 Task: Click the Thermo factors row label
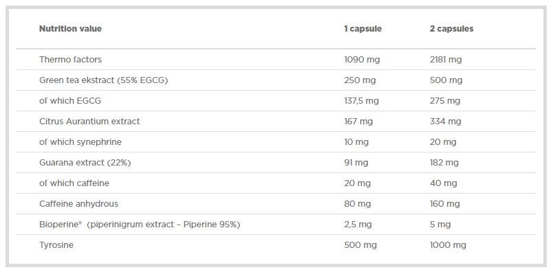pos(71,60)
